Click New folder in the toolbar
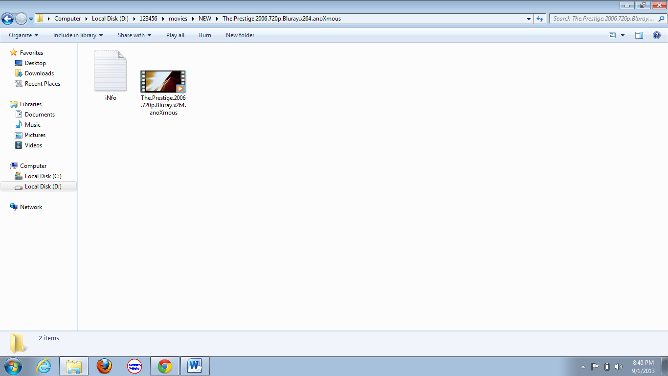668x376 pixels. [x=240, y=35]
